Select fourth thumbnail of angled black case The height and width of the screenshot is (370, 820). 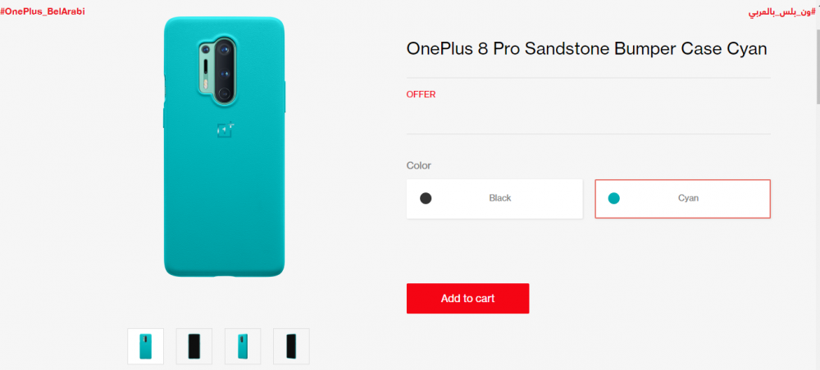point(291,346)
